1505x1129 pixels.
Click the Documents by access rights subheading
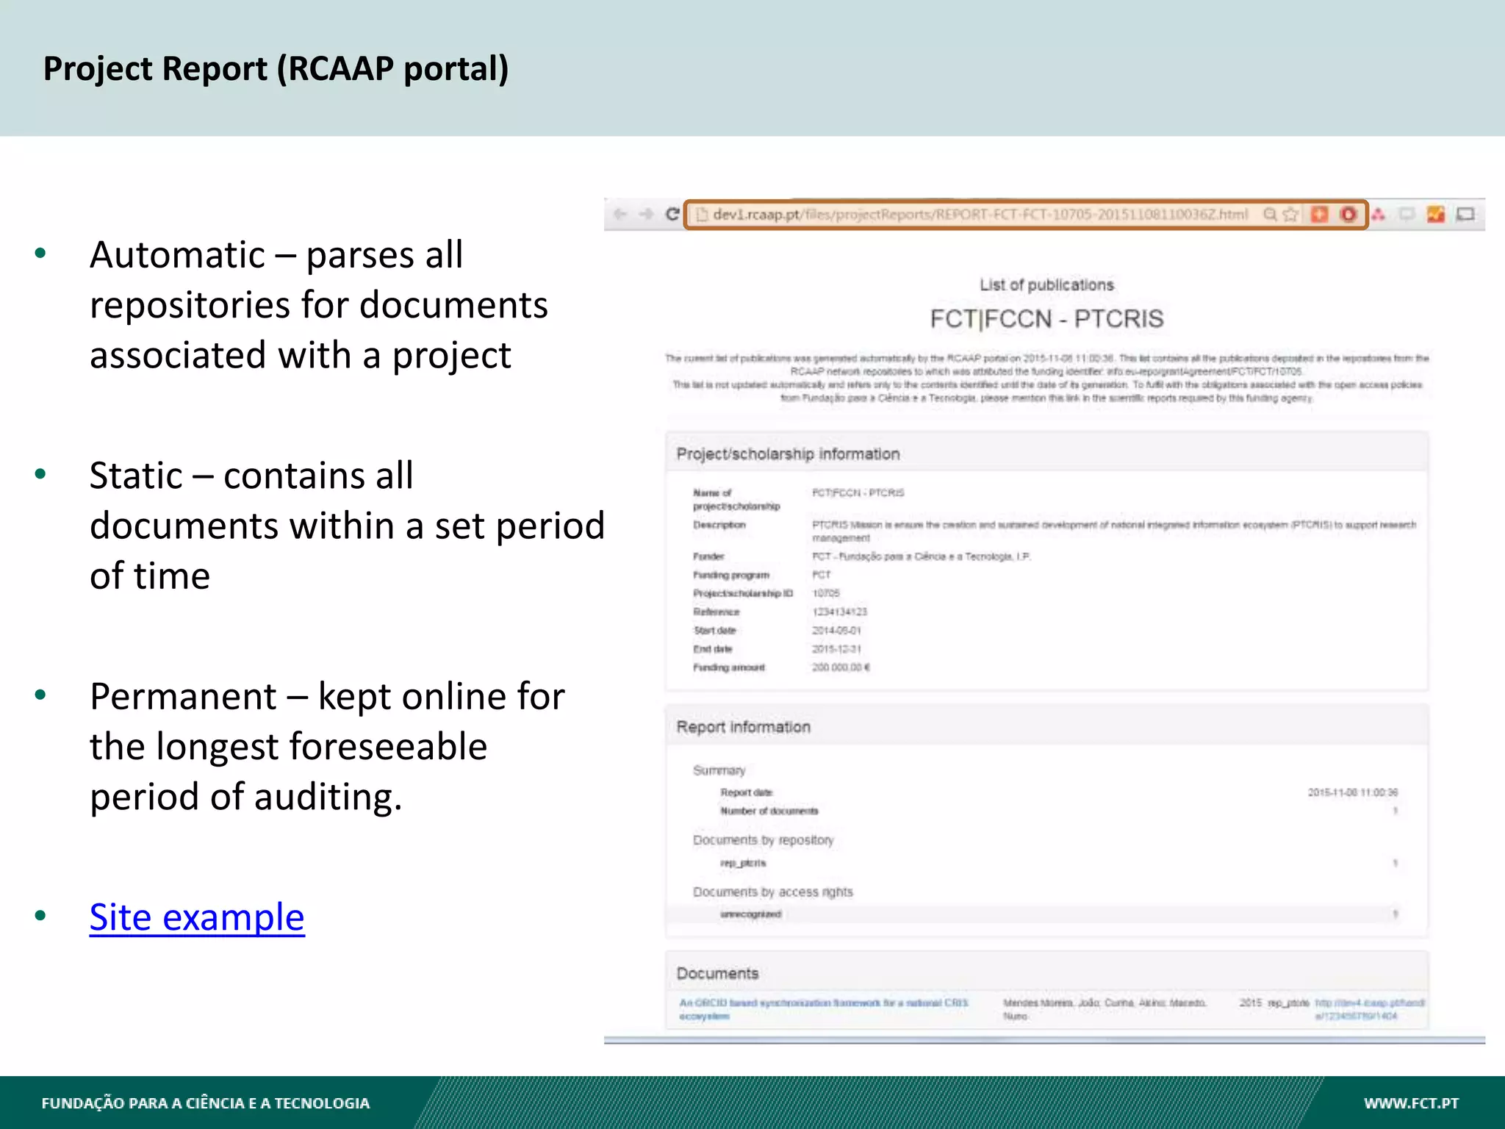tap(772, 892)
